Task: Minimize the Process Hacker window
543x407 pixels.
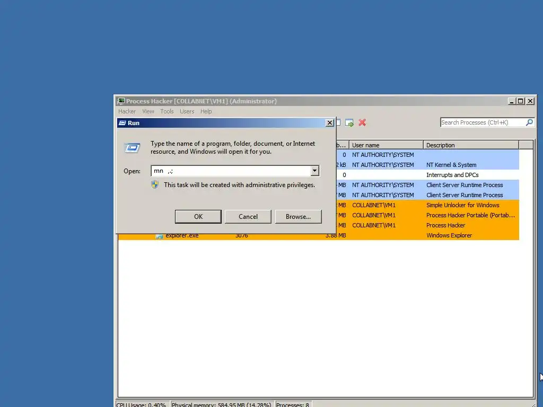Action: point(512,101)
